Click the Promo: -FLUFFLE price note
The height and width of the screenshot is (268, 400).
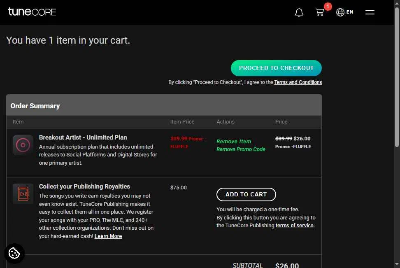pyautogui.click(x=293, y=147)
